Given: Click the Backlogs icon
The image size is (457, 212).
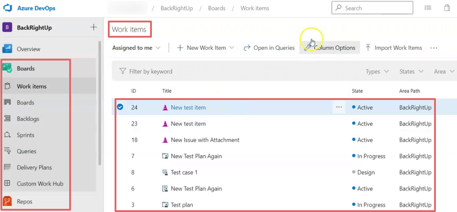Looking at the screenshot, I should click(8, 119).
